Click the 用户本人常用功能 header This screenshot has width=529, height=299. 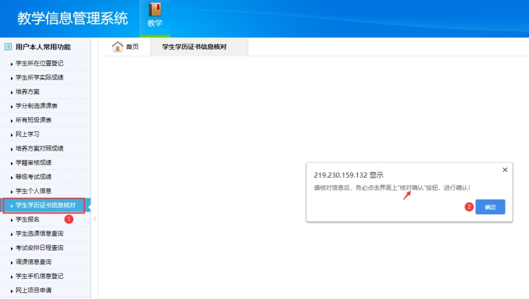pos(43,47)
